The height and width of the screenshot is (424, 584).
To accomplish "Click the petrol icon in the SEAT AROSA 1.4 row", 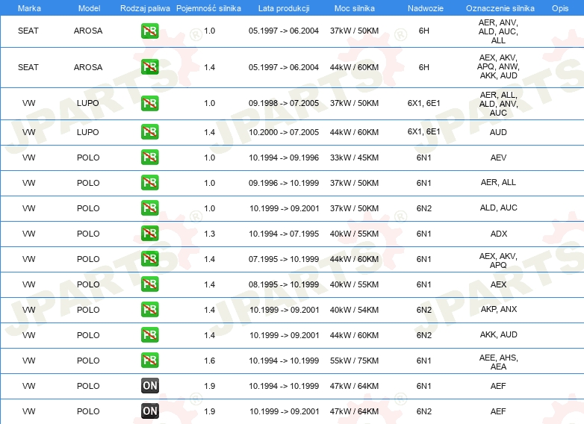I will coord(149,67).
